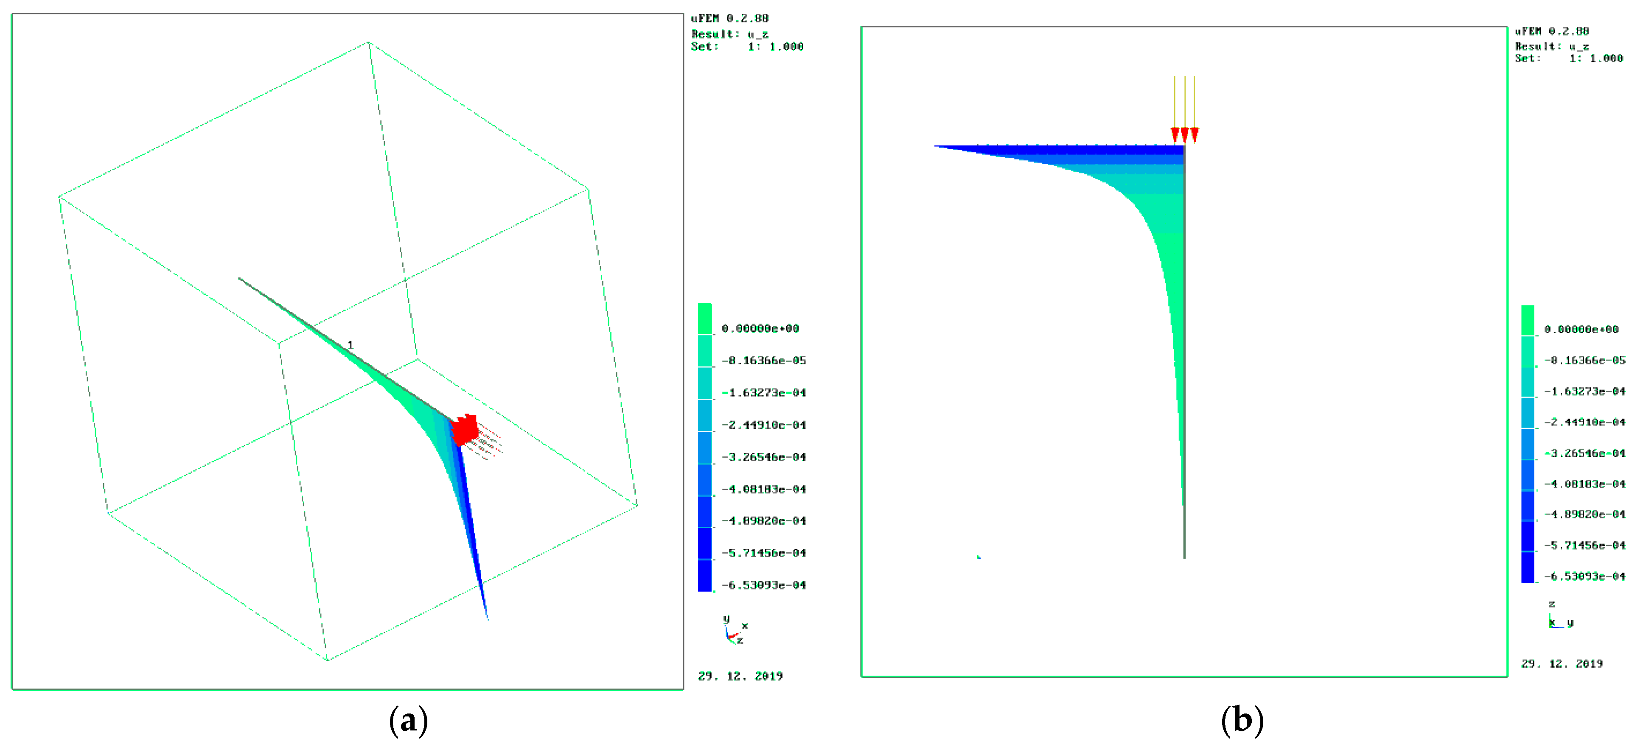Image resolution: width=1635 pixels, height=747 pixels.
Task: Click the 0.00000e+00 legend value in panel (a)
Action: [760, 328]
